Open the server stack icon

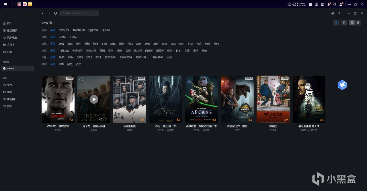[323, 4]
